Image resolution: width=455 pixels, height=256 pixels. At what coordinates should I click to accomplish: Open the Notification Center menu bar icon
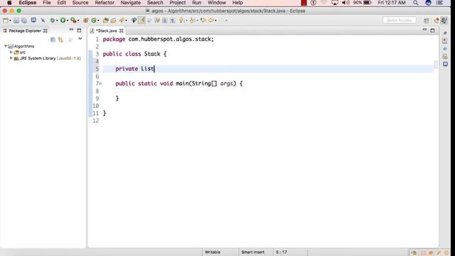click(x=439, y=3)
